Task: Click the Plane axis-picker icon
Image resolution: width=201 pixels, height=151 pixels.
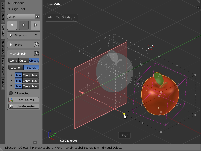Action: [x=37, y=44]
